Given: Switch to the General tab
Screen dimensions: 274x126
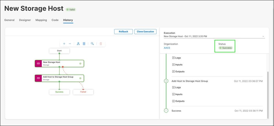Looking at the screenshot, I should [9, 20].
